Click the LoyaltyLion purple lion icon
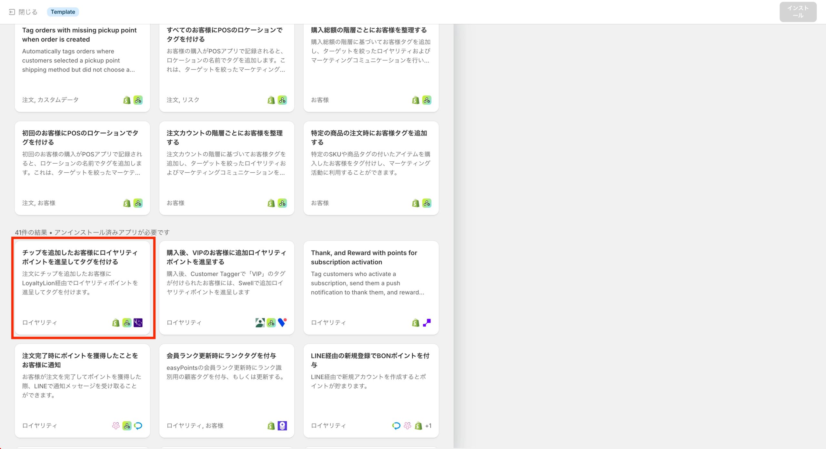This screenshot has width=826, height=449. [x=138, y=322]
